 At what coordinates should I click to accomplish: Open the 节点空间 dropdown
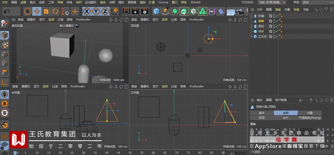(272, 2)
